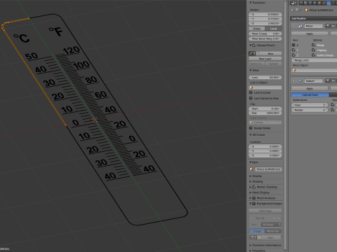Screen dimensions: 337x252
Task: Toggle Mirror modifier render camera icon
Action: [x=328, y=26]
